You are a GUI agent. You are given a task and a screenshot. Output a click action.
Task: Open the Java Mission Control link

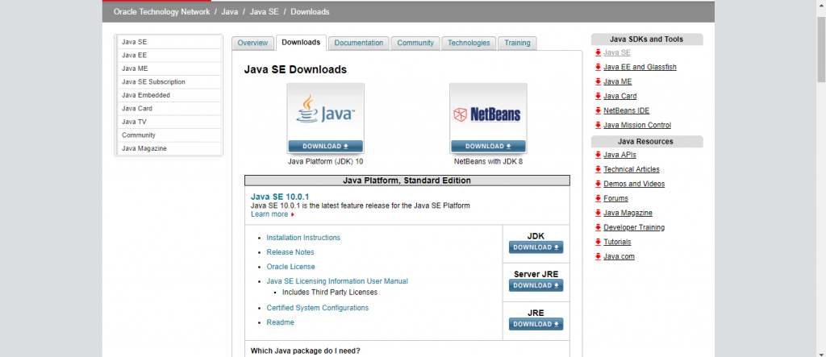[637, 126]
